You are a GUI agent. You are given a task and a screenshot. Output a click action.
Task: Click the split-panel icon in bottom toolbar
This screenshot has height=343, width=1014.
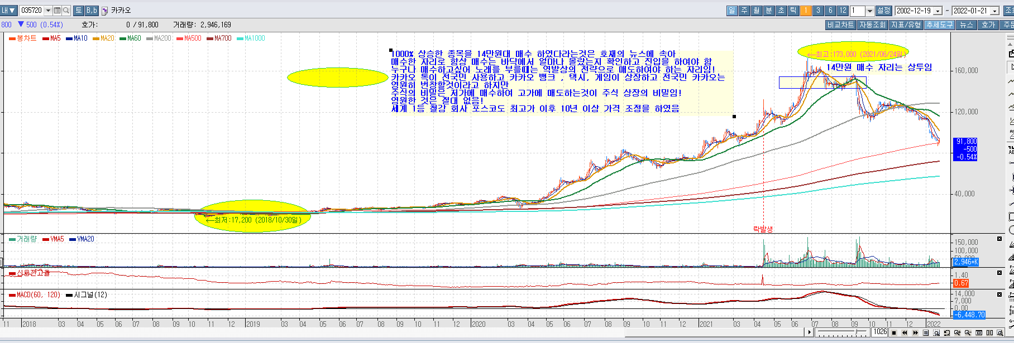coord(989,332)
